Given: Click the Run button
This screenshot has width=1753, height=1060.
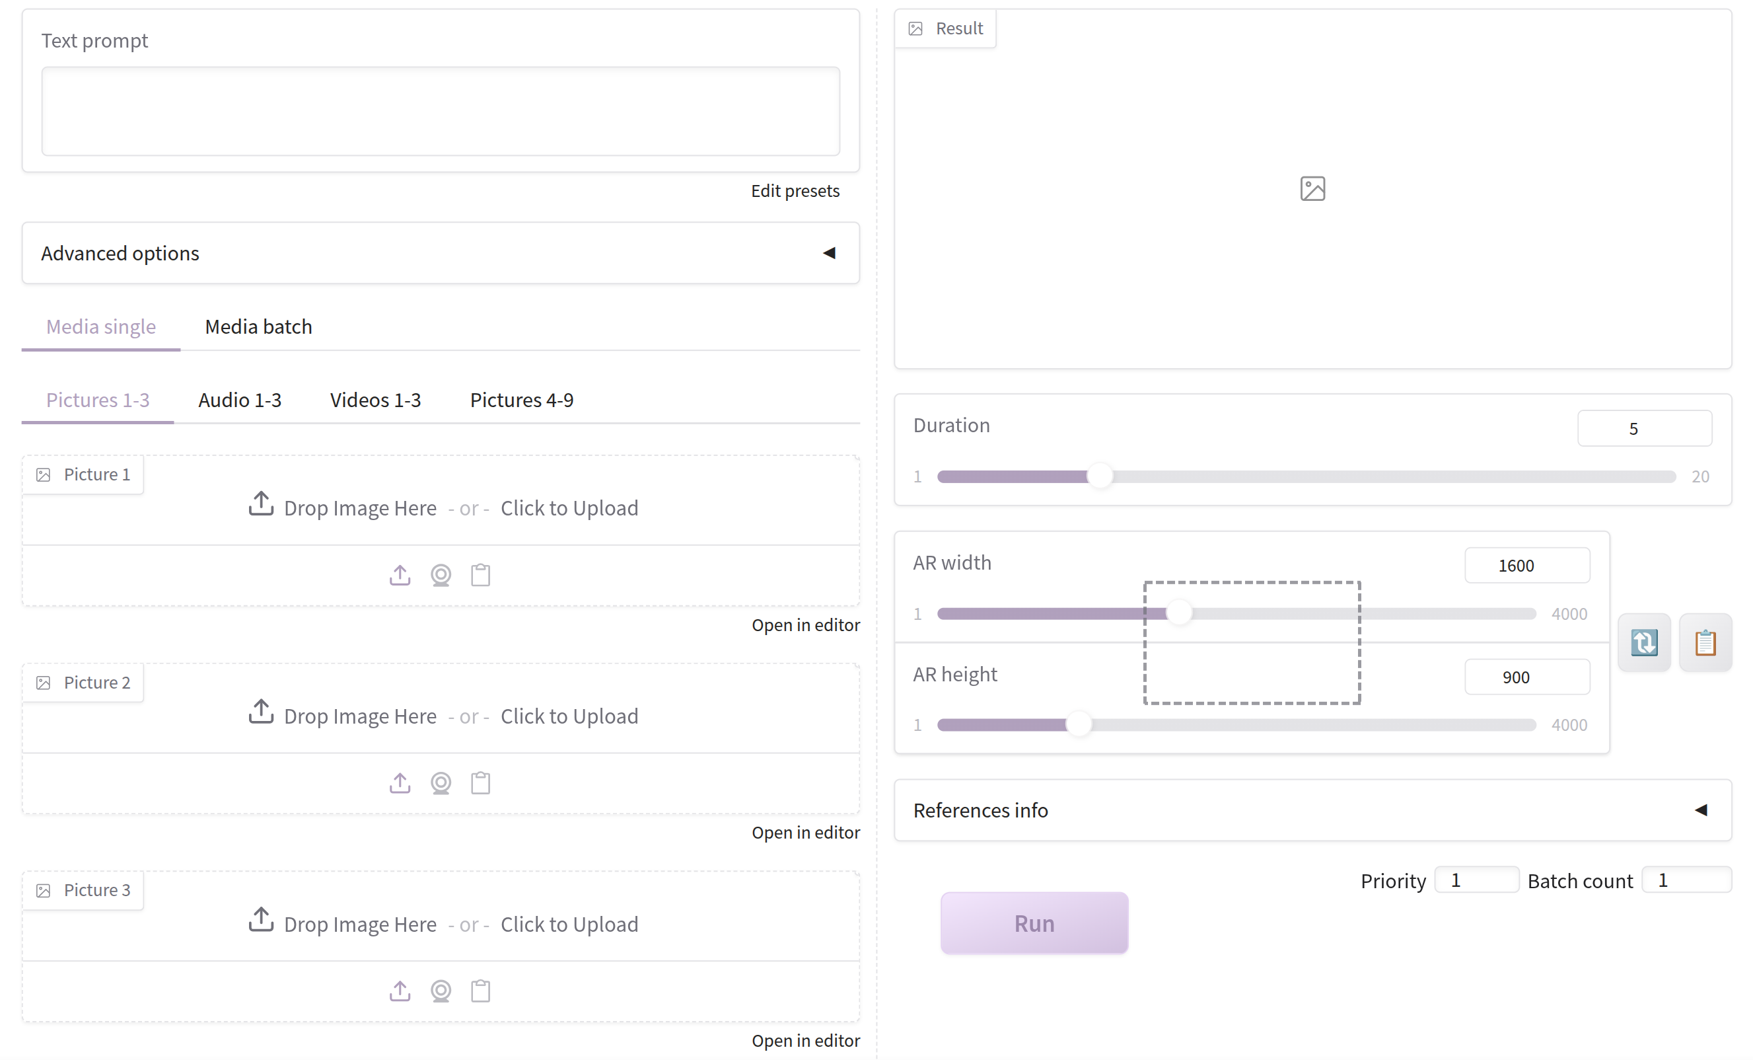Looking at the screenshot, I should tap(1034, 923).
